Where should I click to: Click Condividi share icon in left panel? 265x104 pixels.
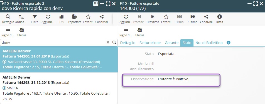[102, 17]
